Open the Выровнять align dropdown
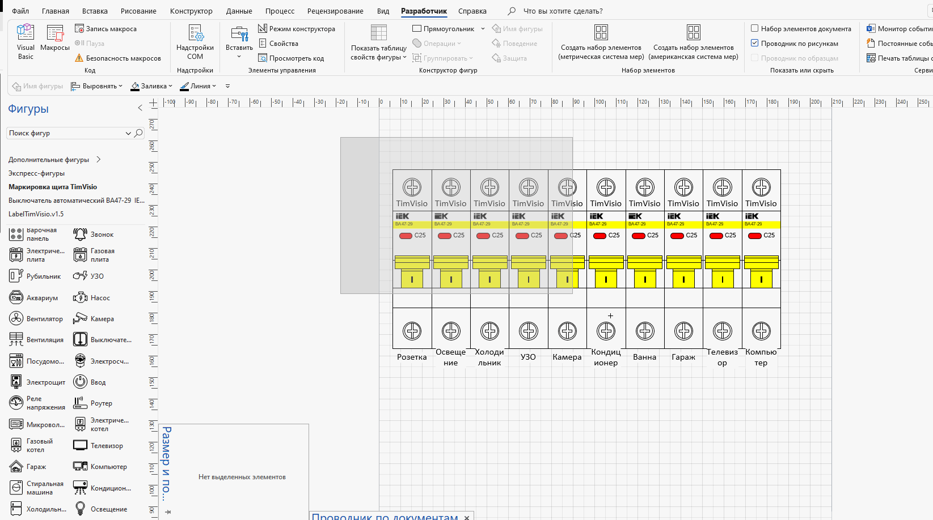The height and width of the screenshot is (520, 933). pos(97,86)
